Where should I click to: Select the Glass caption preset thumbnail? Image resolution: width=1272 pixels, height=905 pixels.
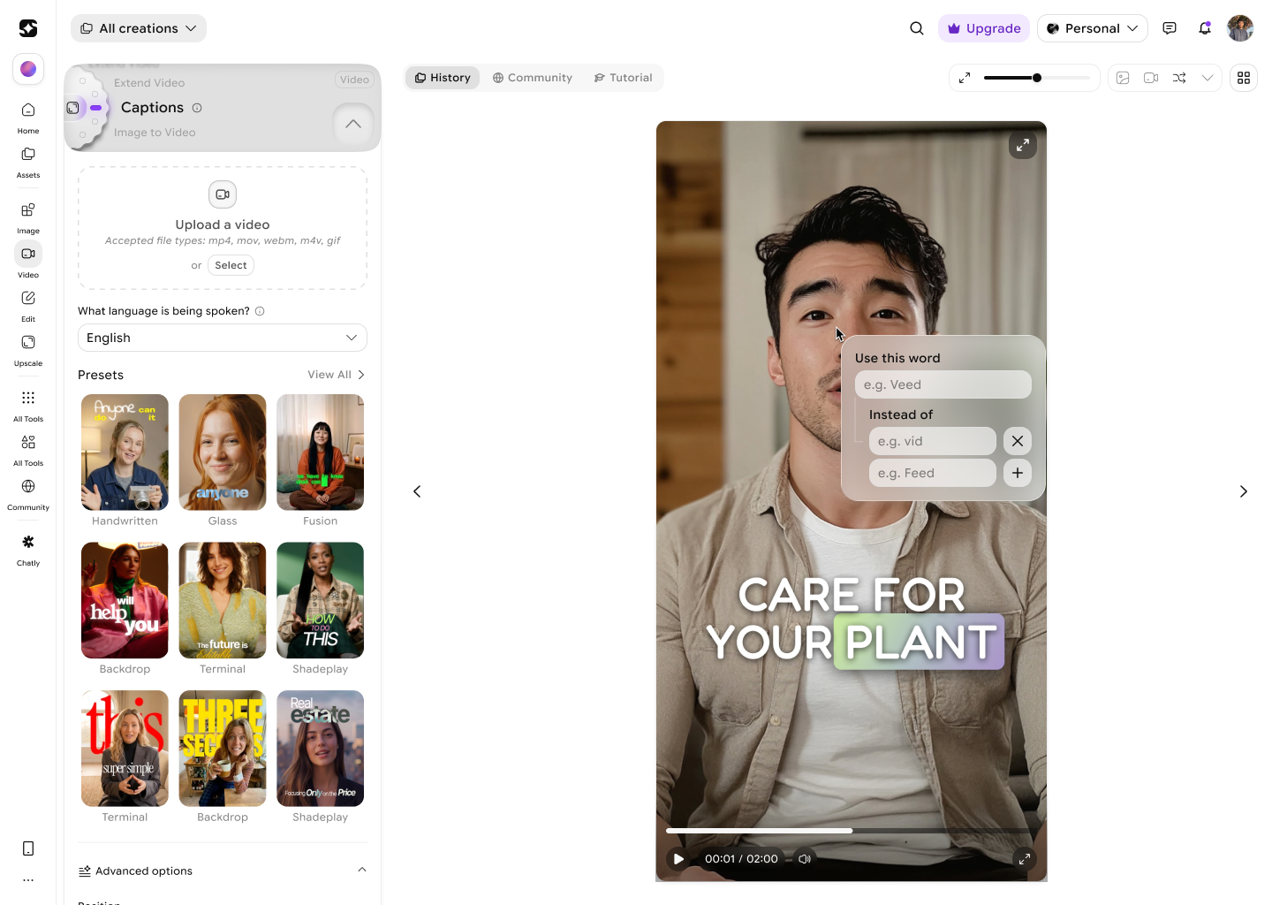(223, 452)
